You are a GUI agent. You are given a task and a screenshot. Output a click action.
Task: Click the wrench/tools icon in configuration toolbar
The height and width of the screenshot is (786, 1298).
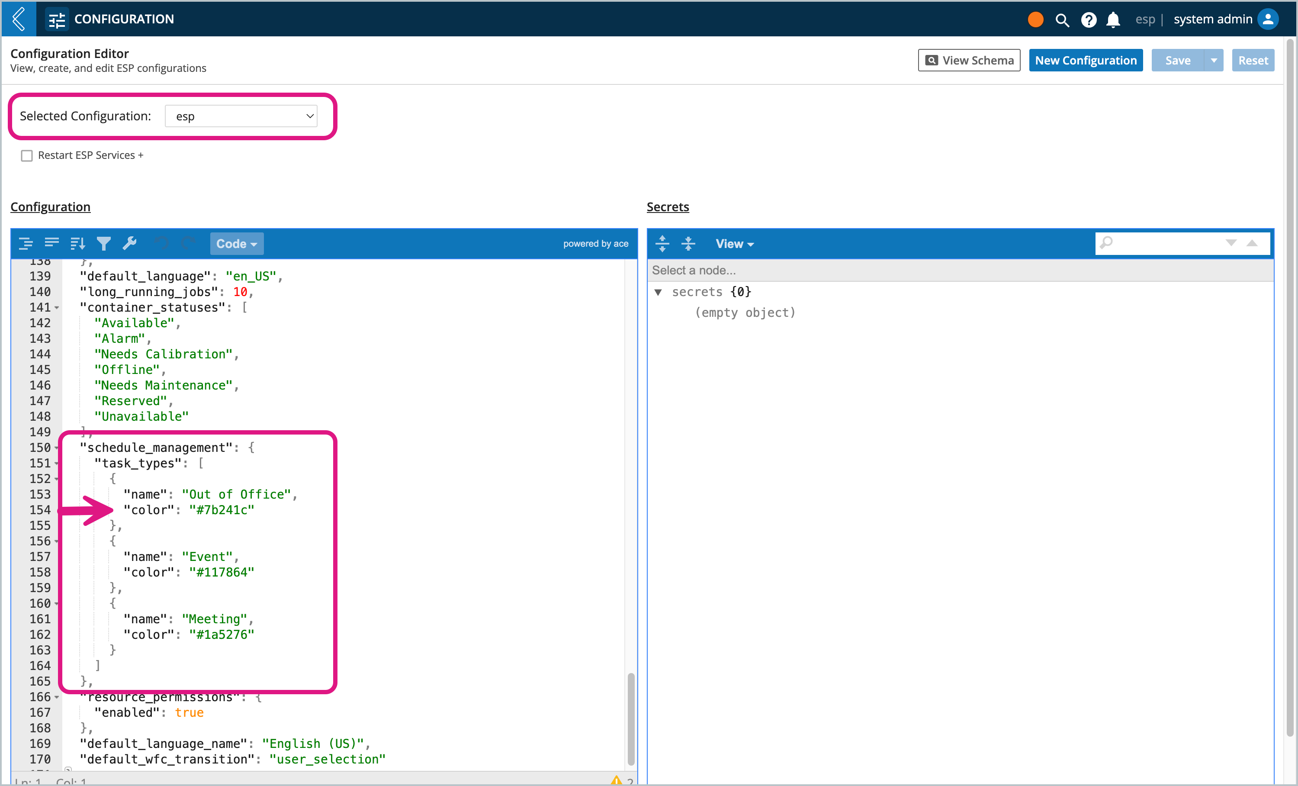(x=130, y=244)
